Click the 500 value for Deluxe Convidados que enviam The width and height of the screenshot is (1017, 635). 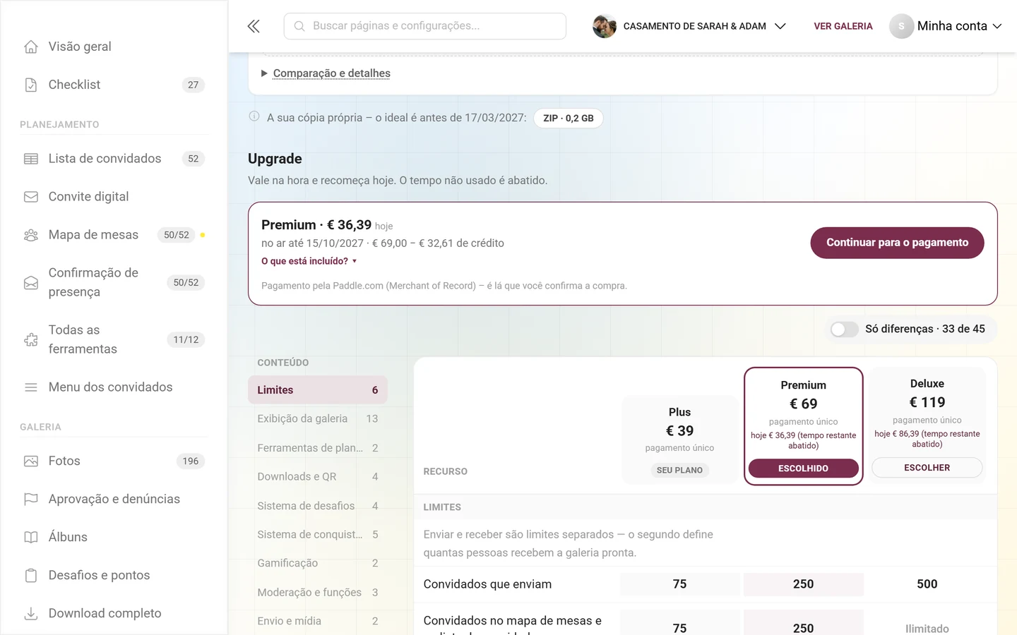click(x=927, y=584)
